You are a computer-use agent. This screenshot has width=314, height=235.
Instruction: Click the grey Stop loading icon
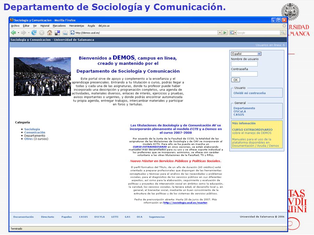point(42,33)
